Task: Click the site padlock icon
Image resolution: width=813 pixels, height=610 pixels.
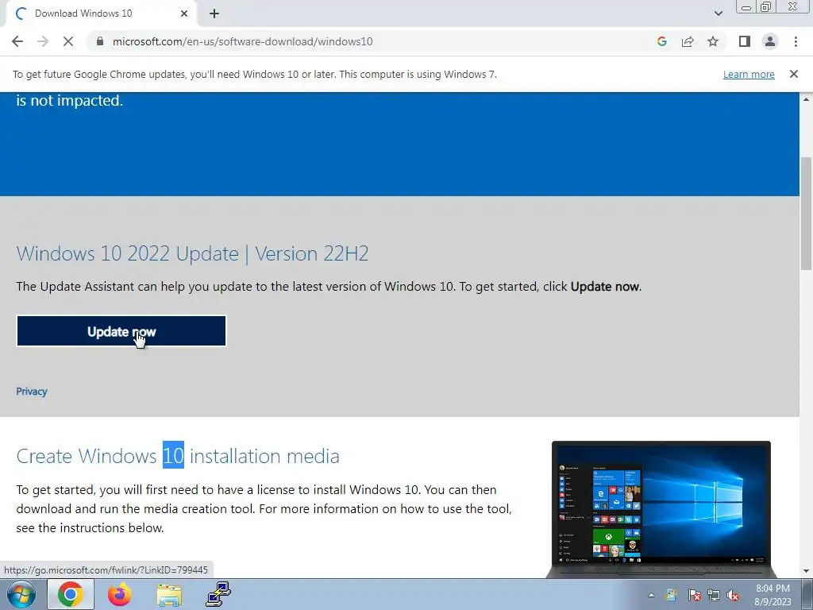Action: [x=100, y=41]
